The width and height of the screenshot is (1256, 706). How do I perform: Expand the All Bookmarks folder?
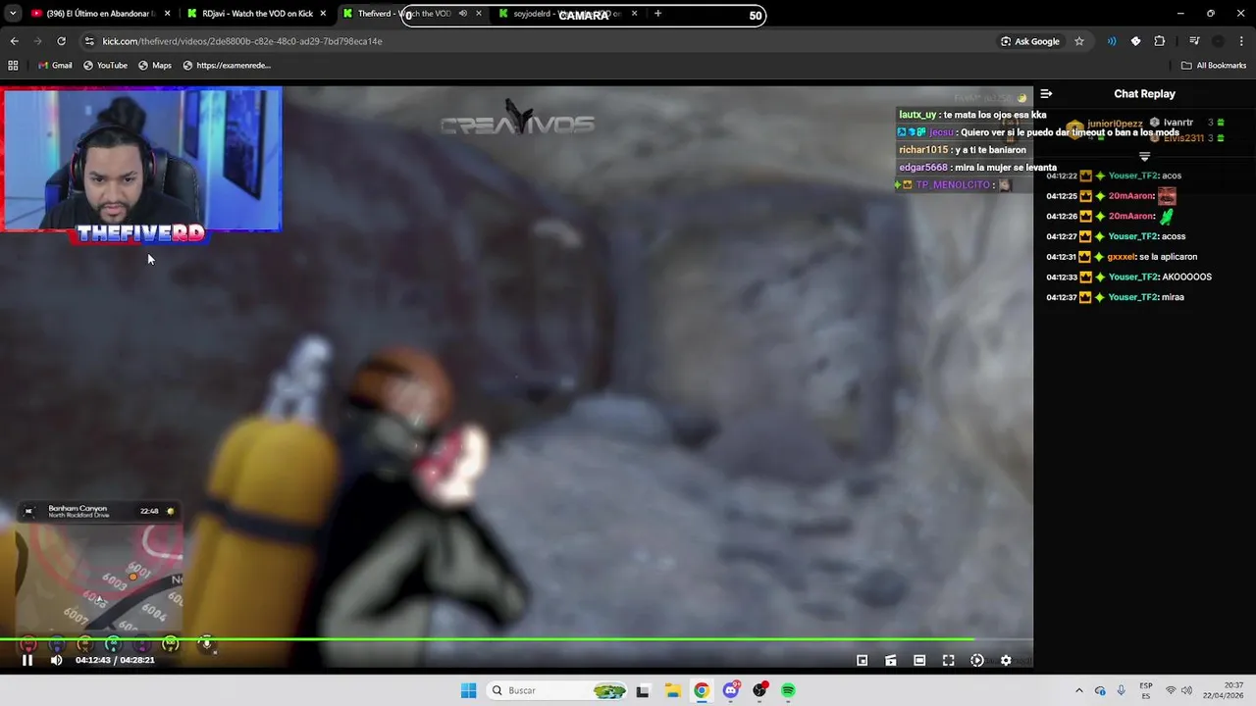[1214, 66]
